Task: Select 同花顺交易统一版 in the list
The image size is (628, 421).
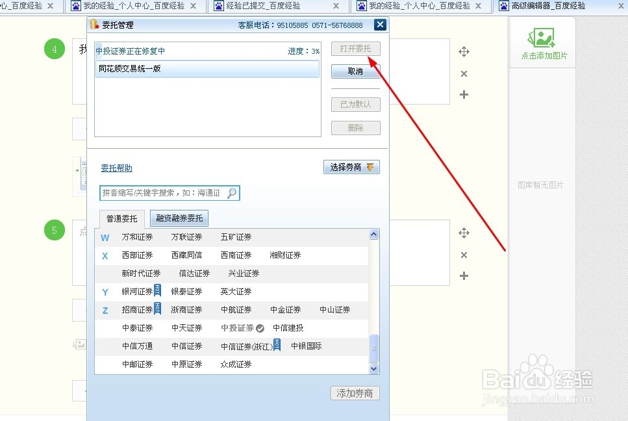Action: click(207, 68)
